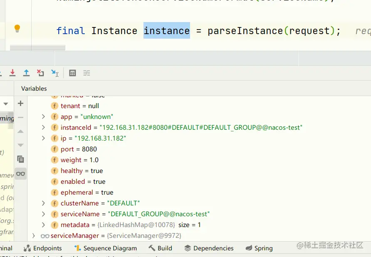Image resolution: width=371 pixels, height=257 pixels.
Task: Click the "192.168.31.182" ip value
Action: (100, 138)
